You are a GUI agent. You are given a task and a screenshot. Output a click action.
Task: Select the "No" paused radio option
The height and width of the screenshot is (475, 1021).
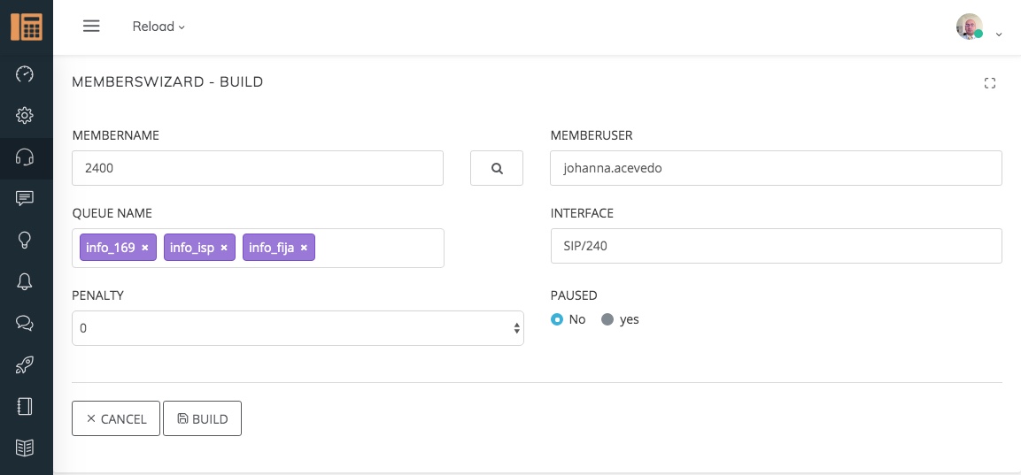[x=557, y=319]
